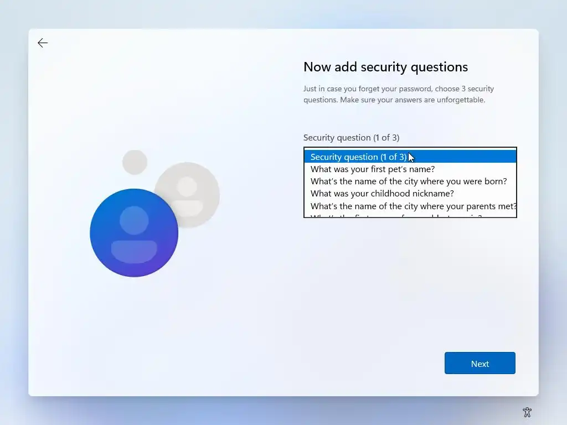Click the shoulders shape of the blue avatar
The width and height of the screenshot is (567, 425).
coord(134,252)
